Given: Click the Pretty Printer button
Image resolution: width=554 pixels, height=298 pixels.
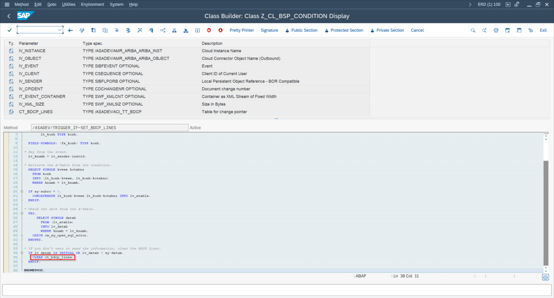Looking at the screenshot, I should pos(242,30).
